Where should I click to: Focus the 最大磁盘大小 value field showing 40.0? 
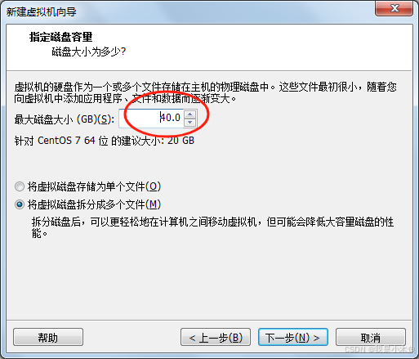(x=151, y=119)
